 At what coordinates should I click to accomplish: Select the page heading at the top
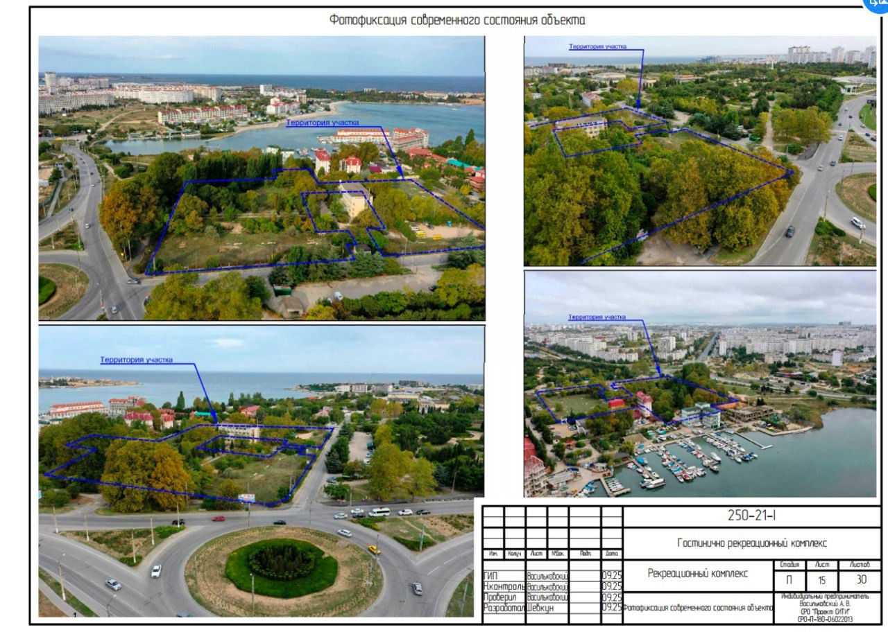(x=457, y=20)
